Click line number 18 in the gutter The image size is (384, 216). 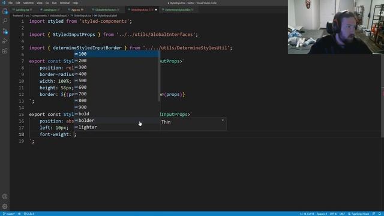point(22,134)
